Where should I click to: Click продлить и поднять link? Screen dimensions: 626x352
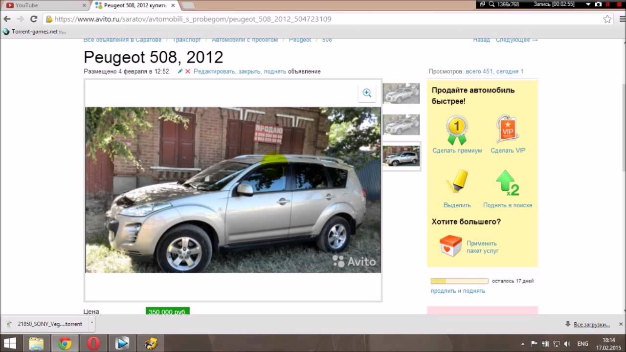point(458,291)
